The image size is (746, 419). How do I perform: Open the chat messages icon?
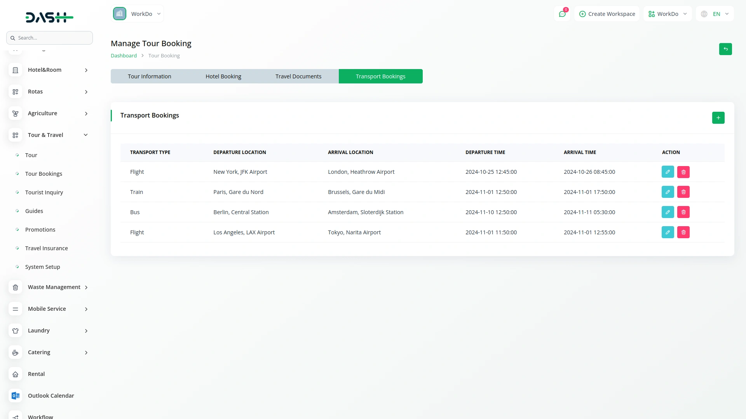[x=562, y=14]
